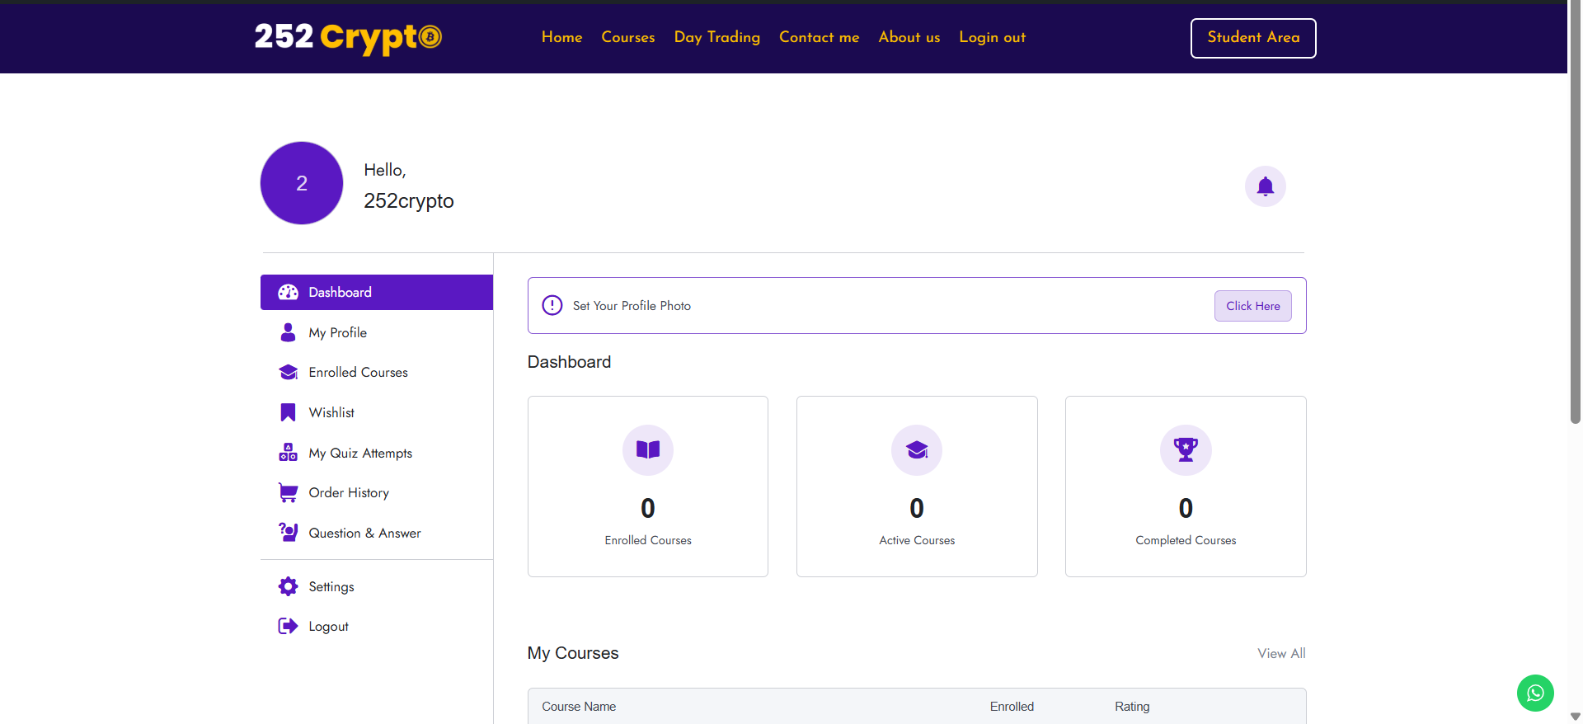
Task: Click the purple profile avatar circle
Action: [302, 183]
